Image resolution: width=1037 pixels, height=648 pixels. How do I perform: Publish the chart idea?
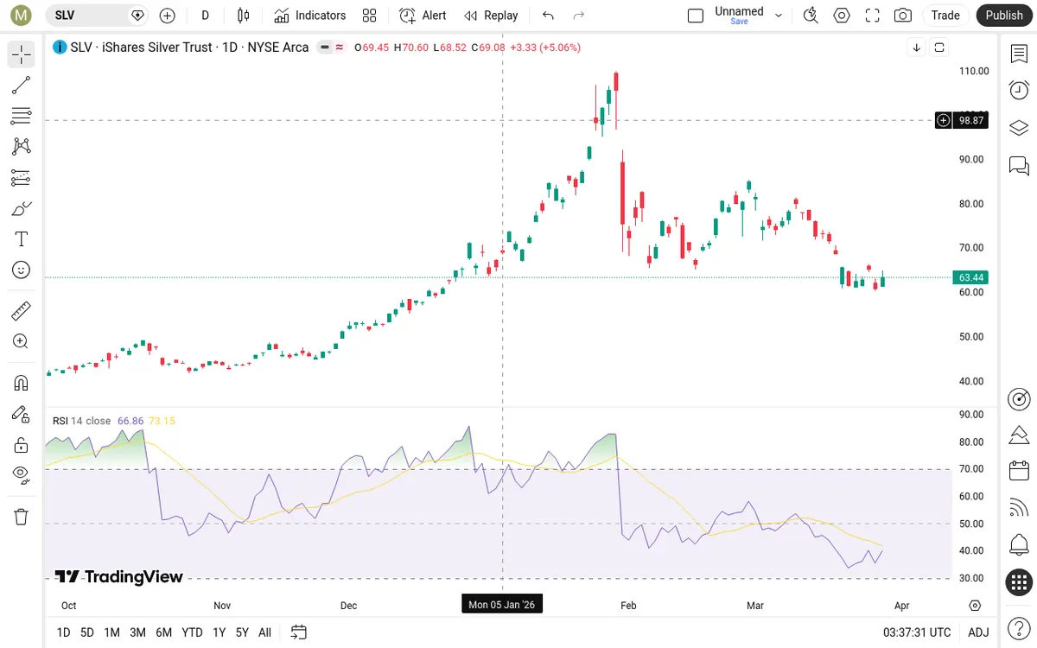point(1004,16)
